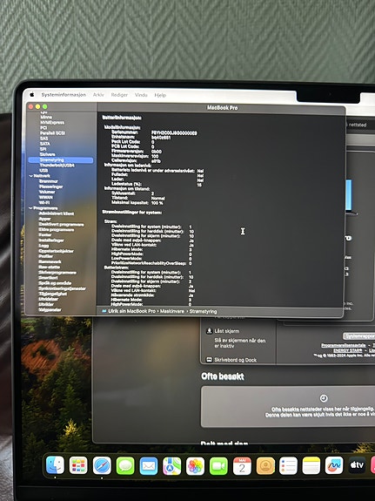Open the Apple menu
This screenshot has height=501, width=375.
32,95
